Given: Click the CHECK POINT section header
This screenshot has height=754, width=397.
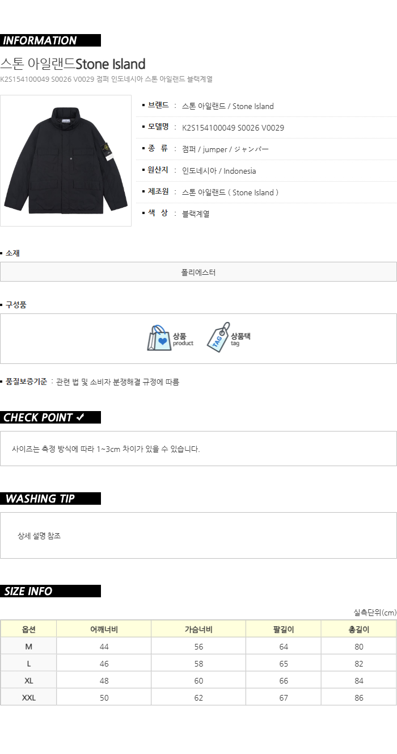Looking at the screenshot, I should 50,417.
